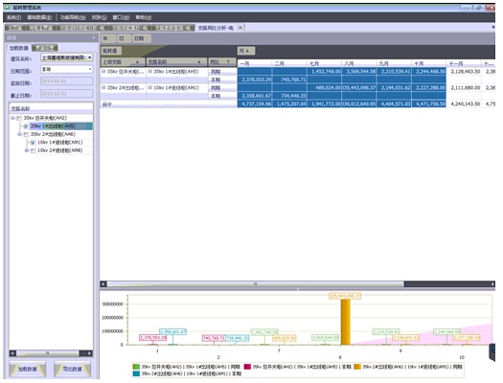Click sort arrow on 上级支路 column header

138,62
